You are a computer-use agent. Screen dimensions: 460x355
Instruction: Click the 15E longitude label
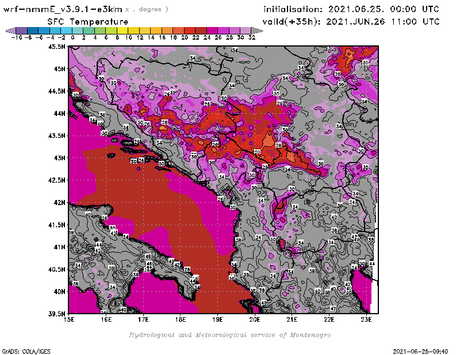tap(69, 319)
